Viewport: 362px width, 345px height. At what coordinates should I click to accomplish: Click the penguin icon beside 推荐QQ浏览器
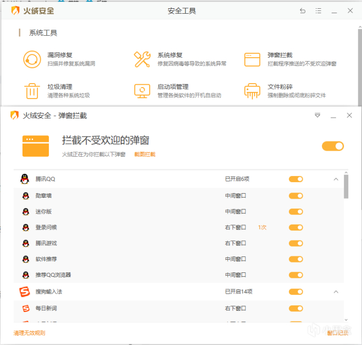click(x=26, y=275)
